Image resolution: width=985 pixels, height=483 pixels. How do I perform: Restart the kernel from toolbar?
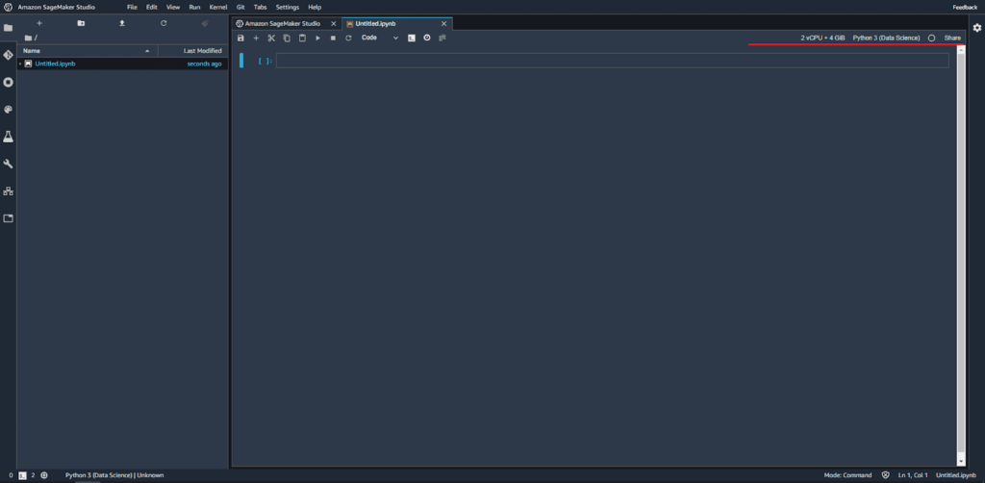[x=348, y=38]
